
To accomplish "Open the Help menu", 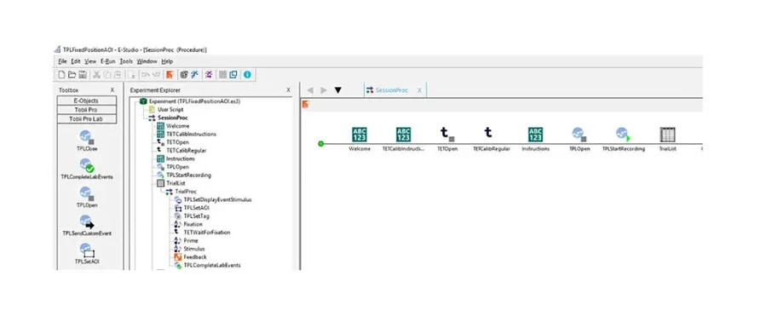I will click(167, 61).
